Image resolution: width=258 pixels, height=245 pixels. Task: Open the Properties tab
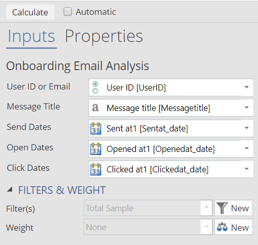pos(104,36)
